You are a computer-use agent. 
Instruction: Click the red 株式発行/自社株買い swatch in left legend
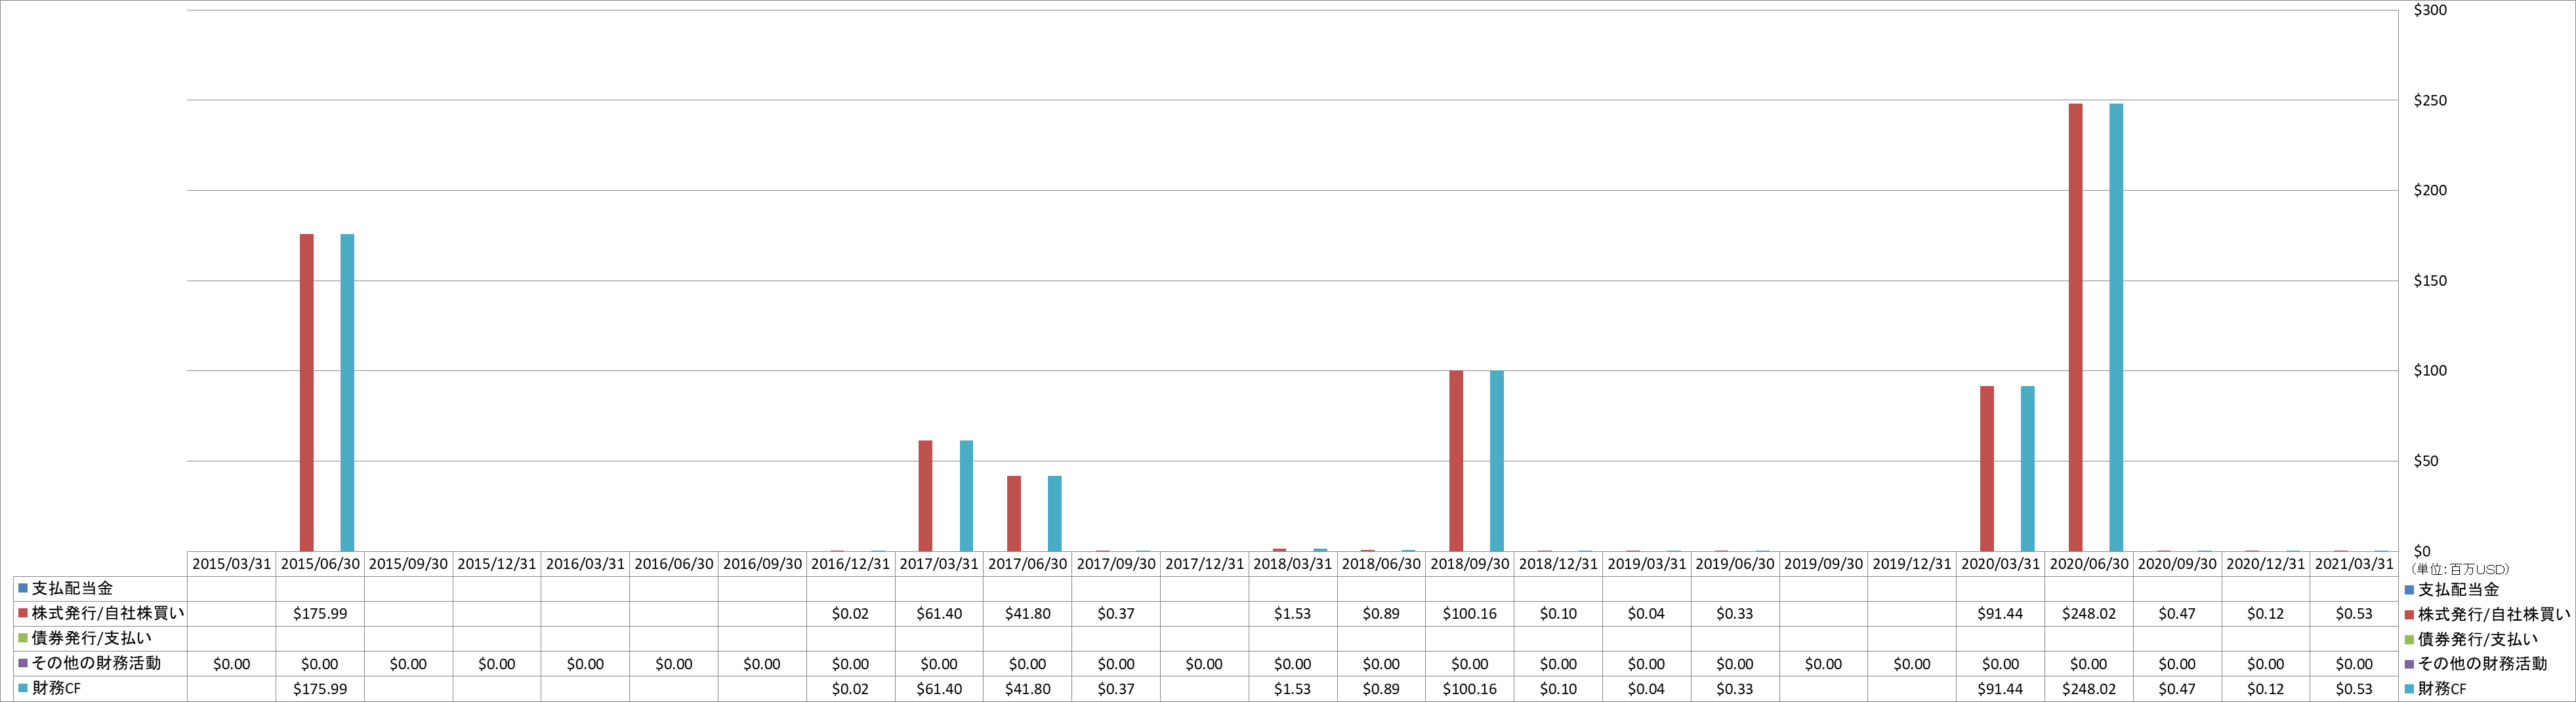[x=22, y=613]
